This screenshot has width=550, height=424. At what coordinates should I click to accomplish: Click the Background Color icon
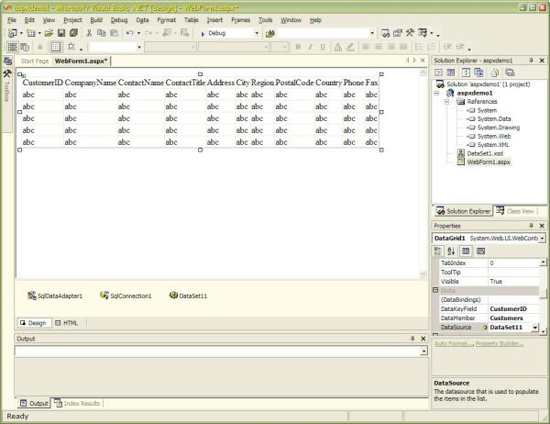coord(350,47)
